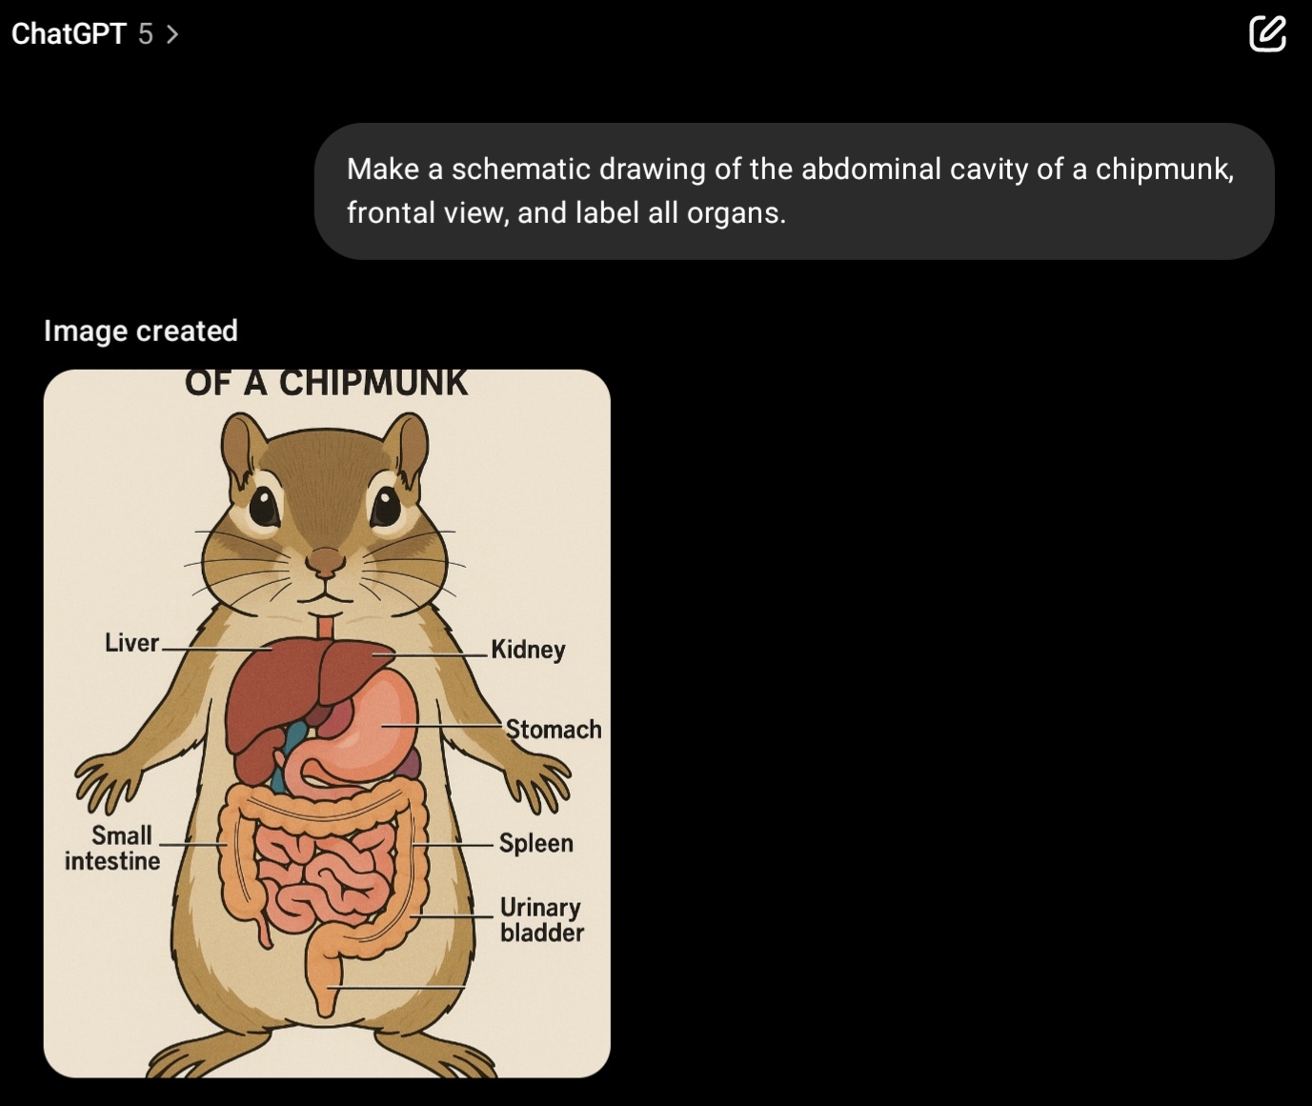Click the version number 5 in header

145,34
